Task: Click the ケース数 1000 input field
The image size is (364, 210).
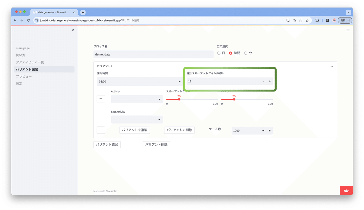Action: (x=246, y=131)
